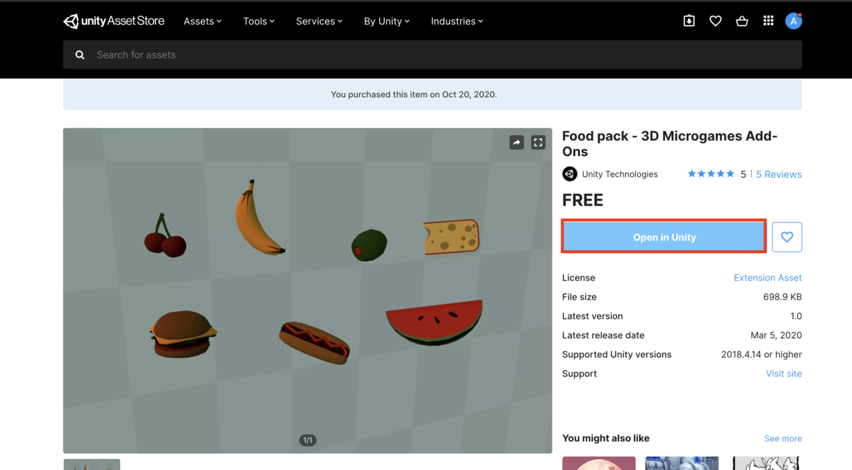The height and width of the screenshot is (470, 852).
Task: Click the Open in Unity button
Action: pyautogui.click(x=664, y=237)
